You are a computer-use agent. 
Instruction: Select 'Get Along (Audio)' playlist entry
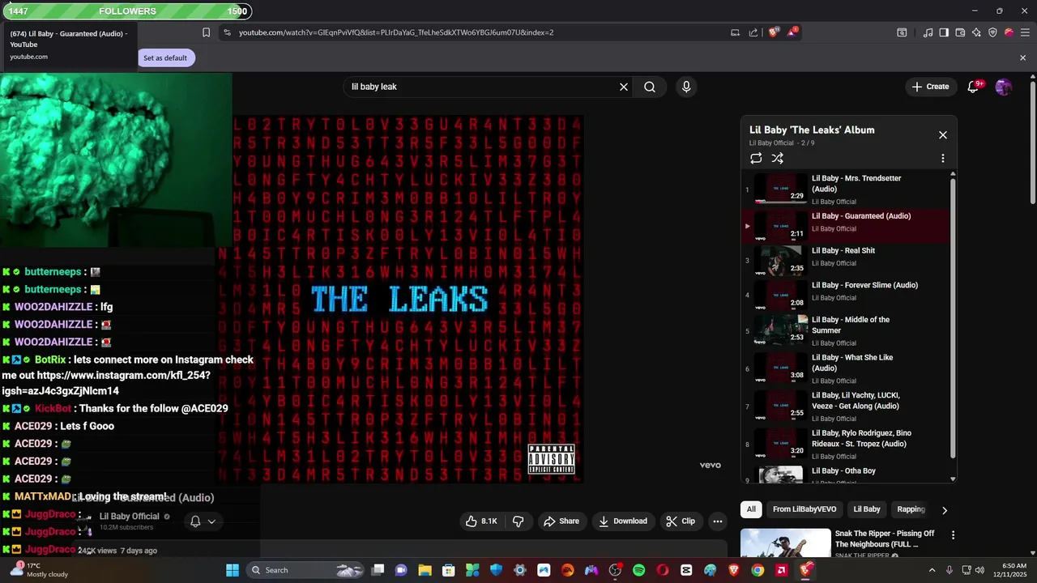click(846, 406)
